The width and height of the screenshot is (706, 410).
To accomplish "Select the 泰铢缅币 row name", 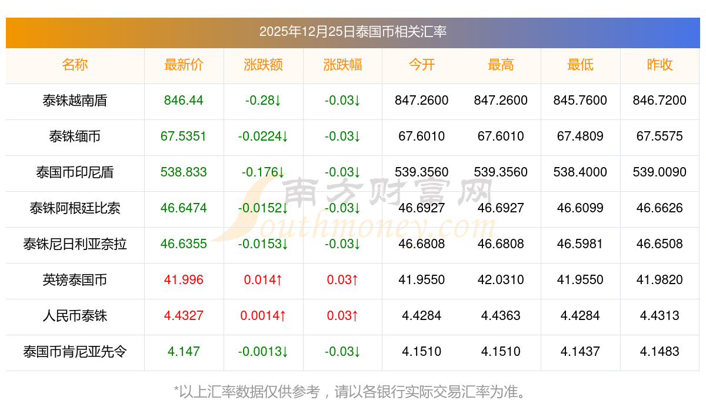I will coord(75,136).
